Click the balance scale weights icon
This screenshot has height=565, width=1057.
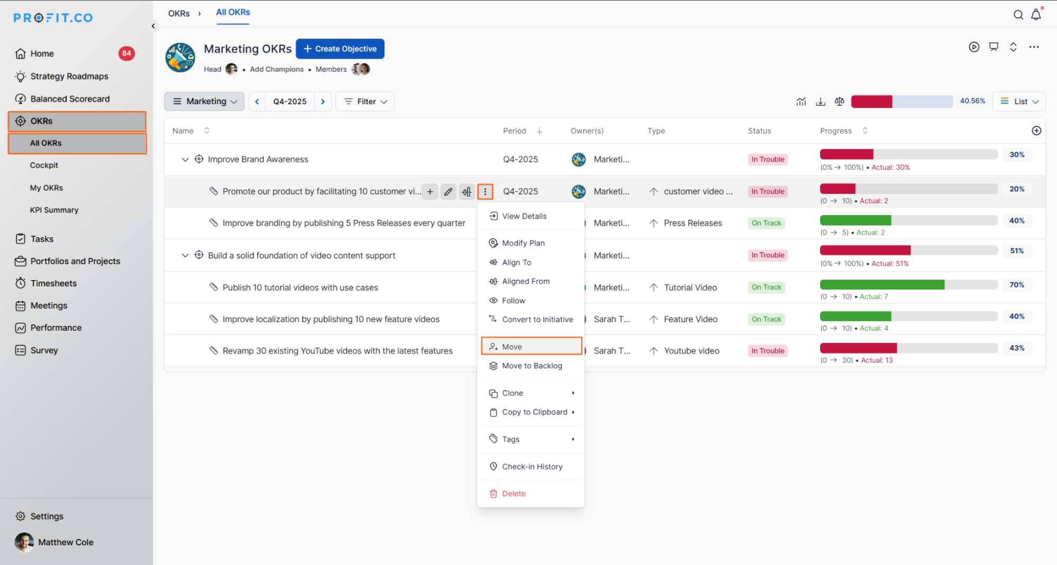tap(839, 101)
